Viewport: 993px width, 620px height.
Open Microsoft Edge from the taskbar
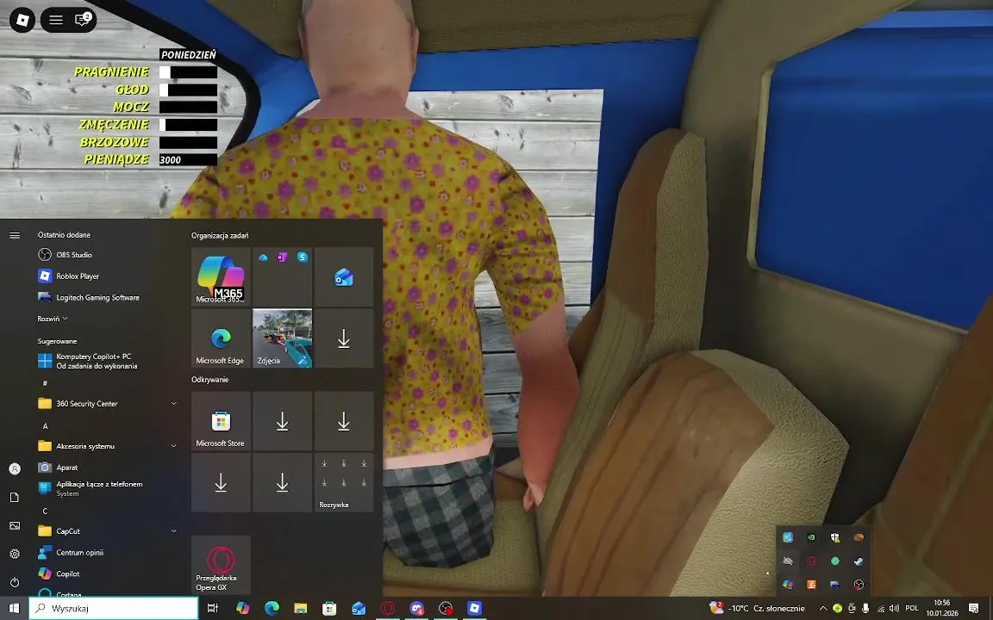(x=272, y=608)
